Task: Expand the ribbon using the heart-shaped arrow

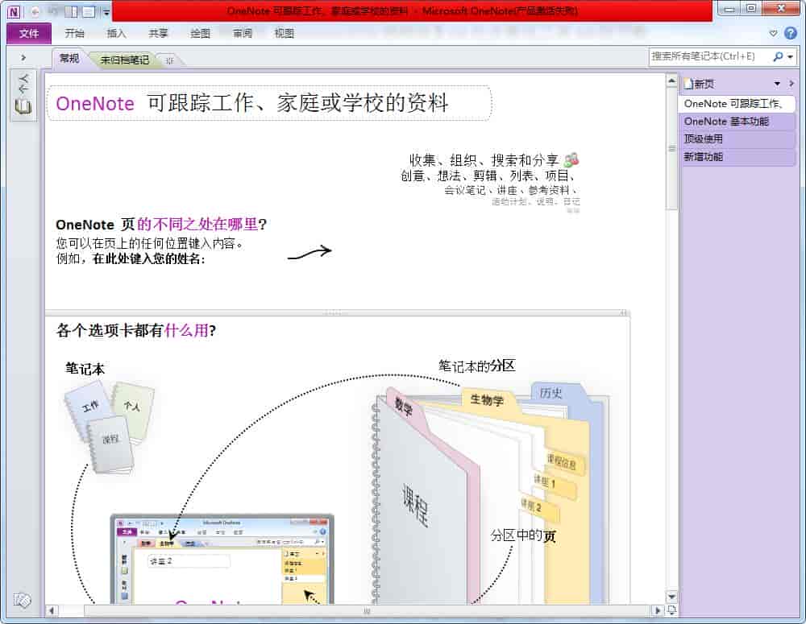Action: [774, 33]
